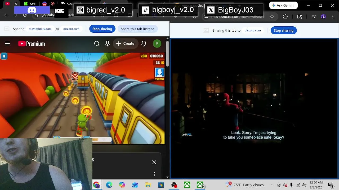This screenshot has height=190, width=339.
Task: Open Wi-Fi network settings in the tray
Action: click(298, 185)
